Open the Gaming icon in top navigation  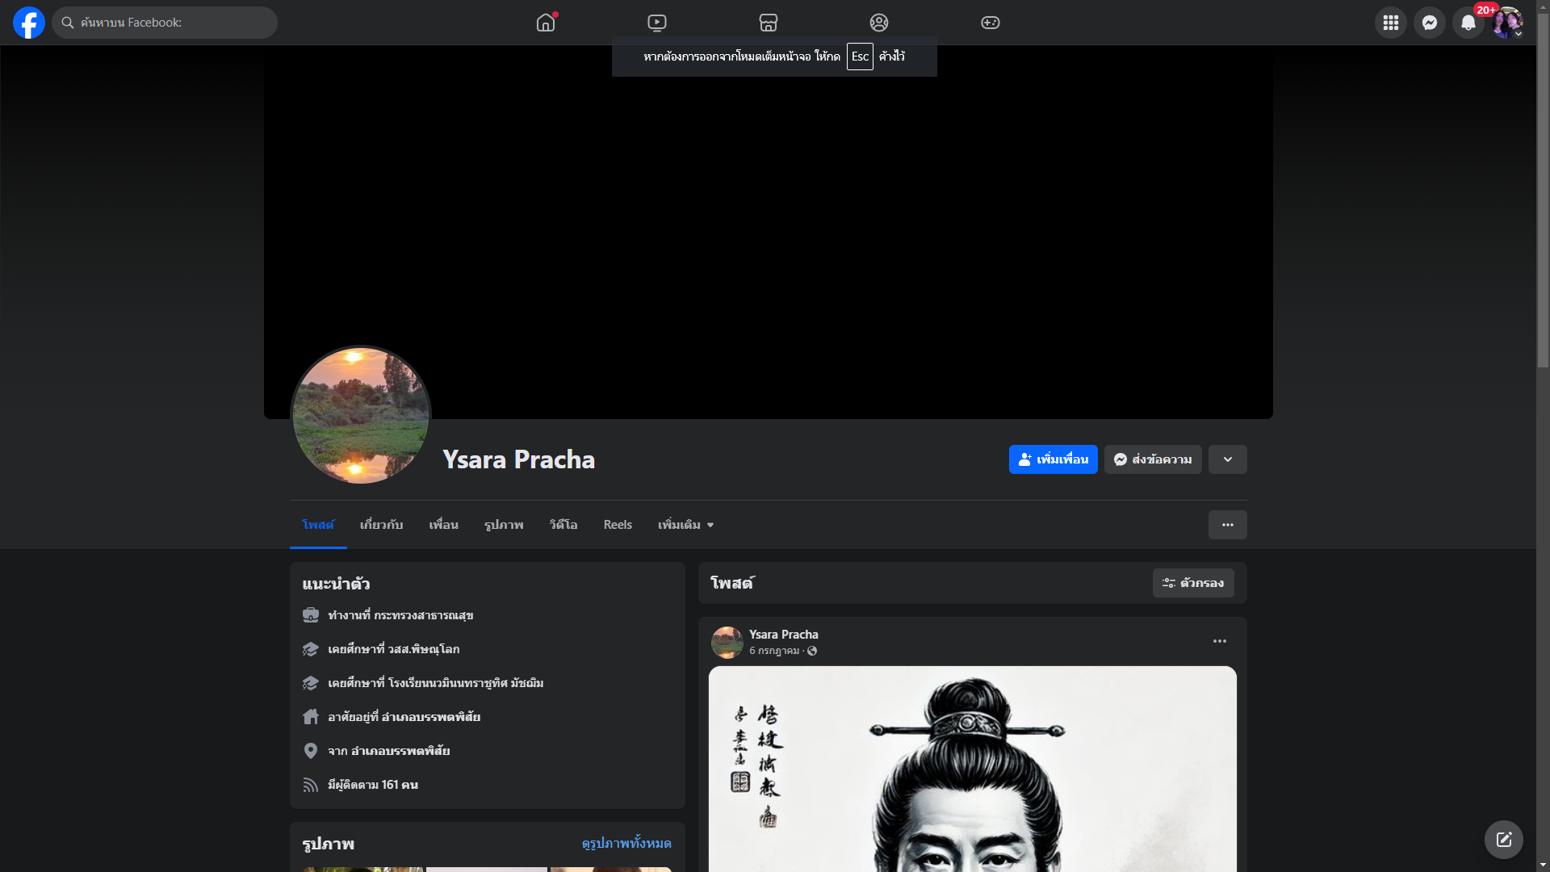[990, 23]
